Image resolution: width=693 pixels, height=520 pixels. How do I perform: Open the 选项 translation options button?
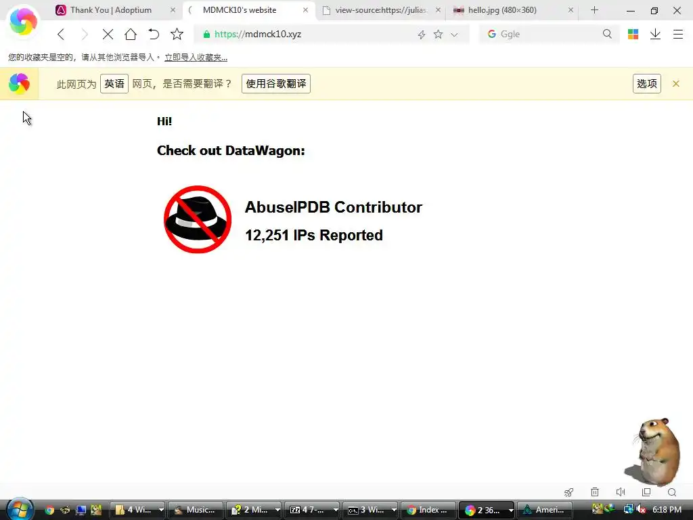(646, 83)
